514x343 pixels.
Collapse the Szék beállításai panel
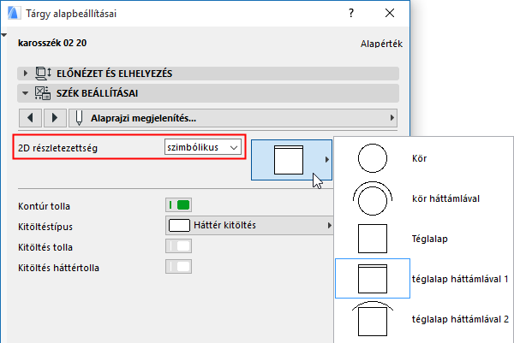point(27,93)
